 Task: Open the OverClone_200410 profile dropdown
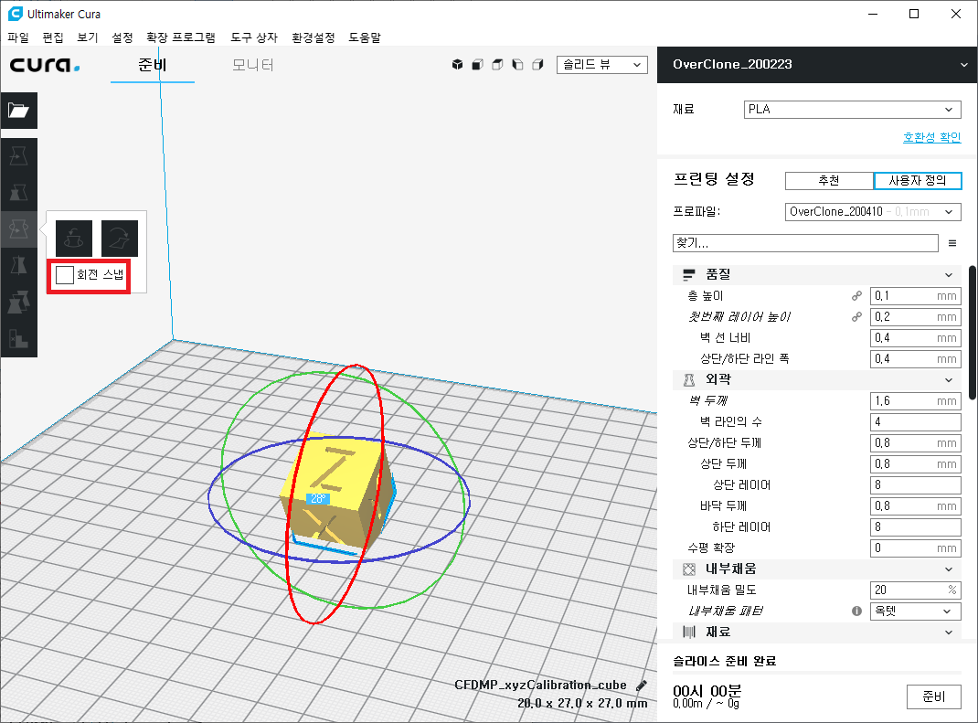pos(873,212)
